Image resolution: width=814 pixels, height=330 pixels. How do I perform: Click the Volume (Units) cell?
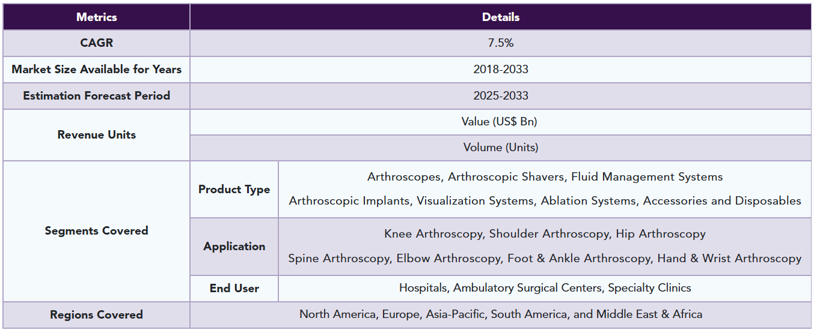(501, 148)
